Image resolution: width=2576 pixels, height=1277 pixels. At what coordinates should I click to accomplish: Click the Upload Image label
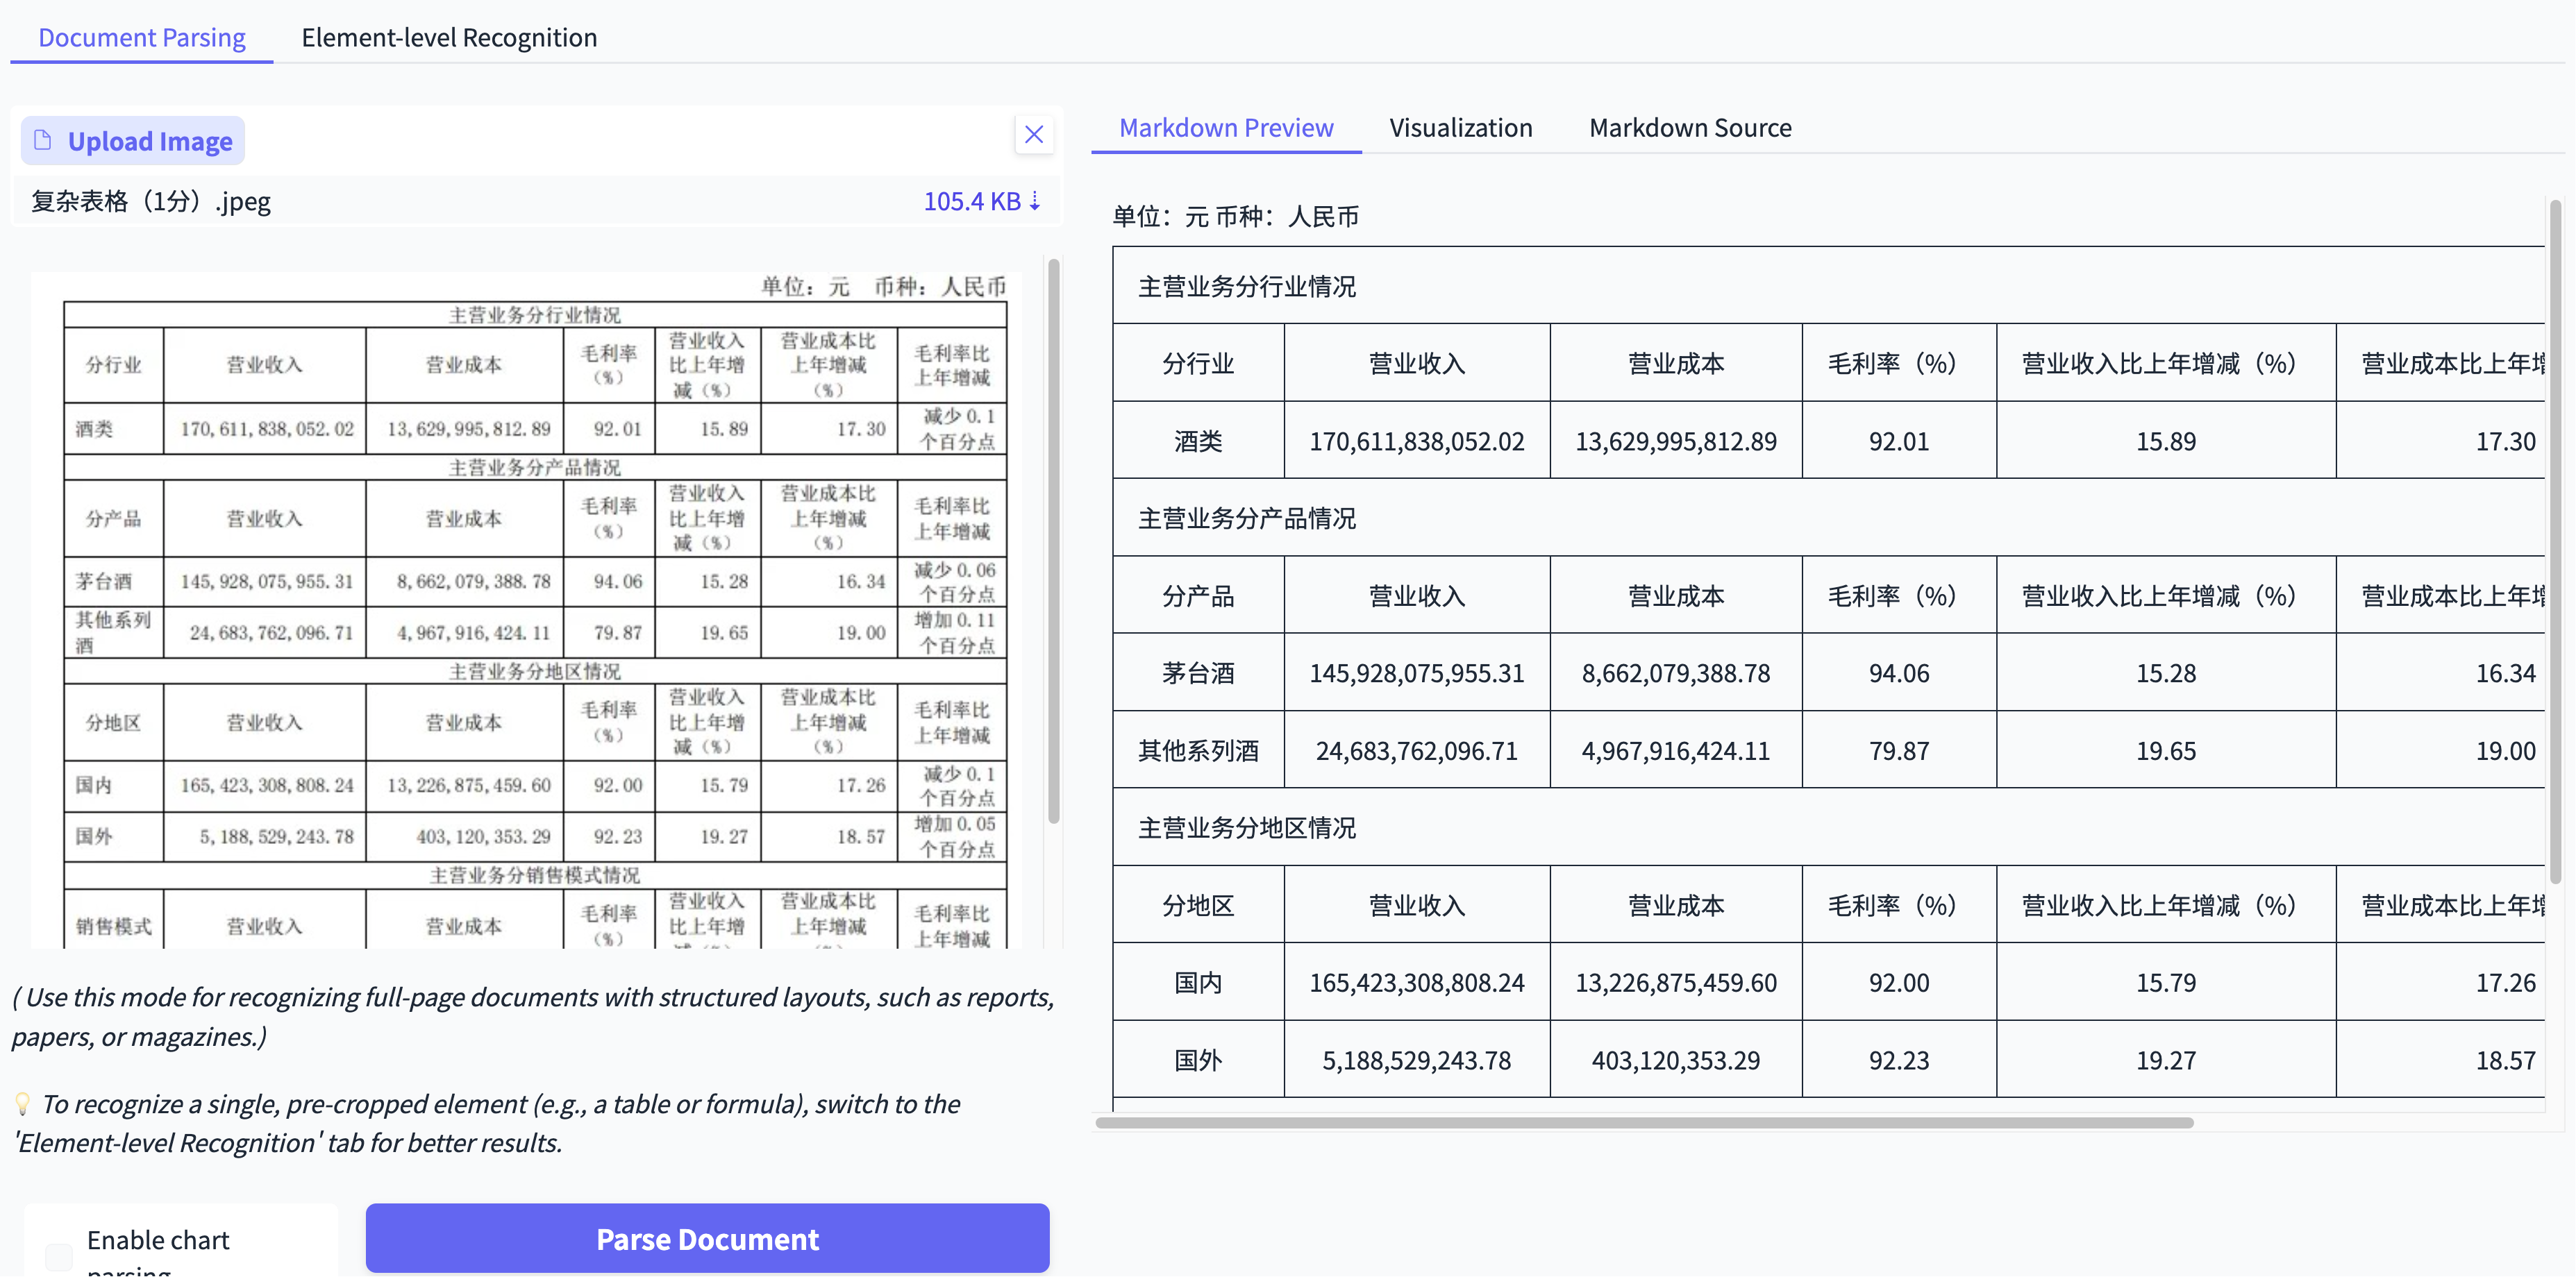150,141
